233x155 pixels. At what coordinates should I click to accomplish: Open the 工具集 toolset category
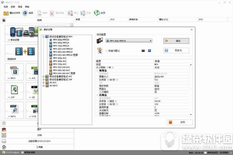(38, 147)
